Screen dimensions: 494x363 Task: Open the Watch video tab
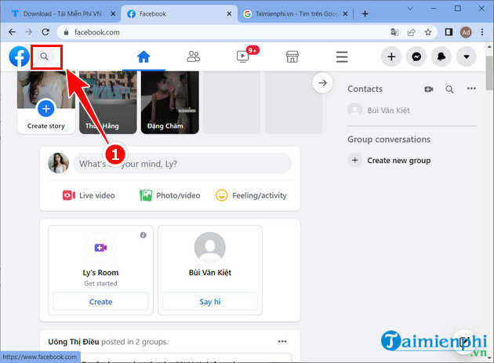[x=242, y=56]
